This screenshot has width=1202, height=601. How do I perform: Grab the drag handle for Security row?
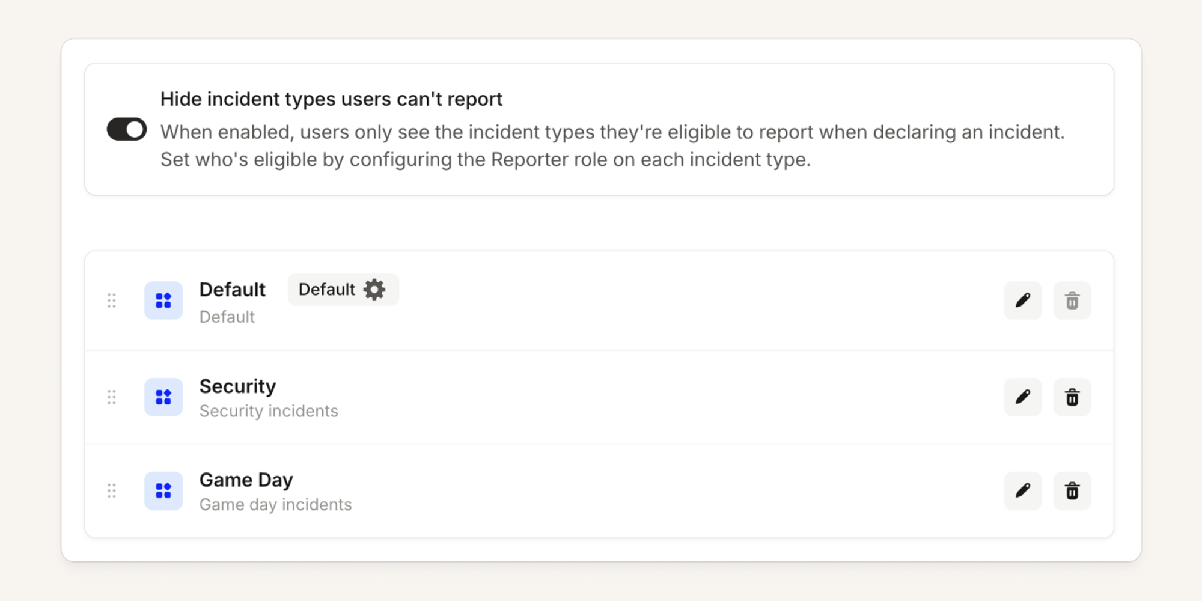coord(112,397)
